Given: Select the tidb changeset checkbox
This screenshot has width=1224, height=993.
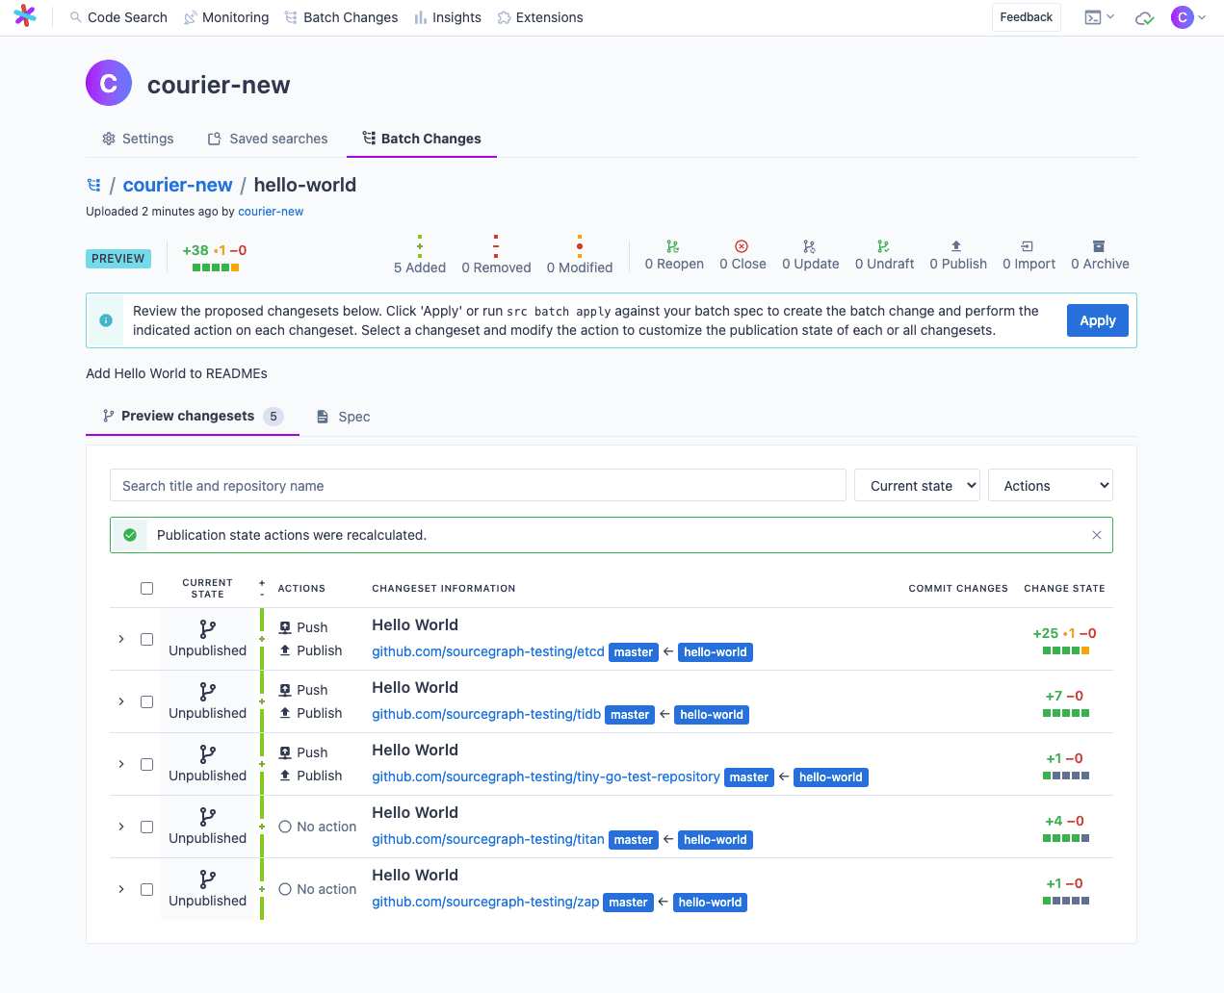Looking at the screenshot, I should [x=146, y=701].
